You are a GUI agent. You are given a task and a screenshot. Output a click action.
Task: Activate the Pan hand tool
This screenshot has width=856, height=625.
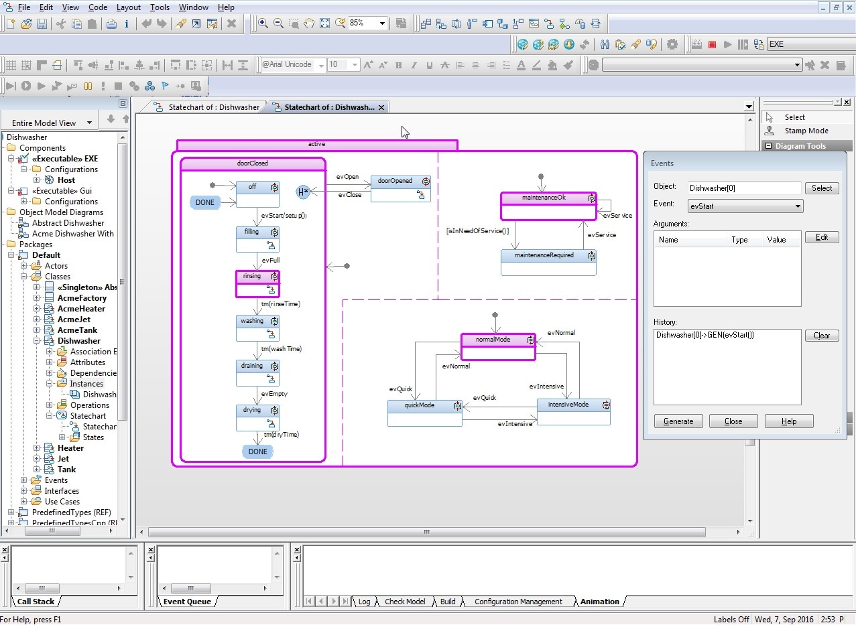(309, 23)
